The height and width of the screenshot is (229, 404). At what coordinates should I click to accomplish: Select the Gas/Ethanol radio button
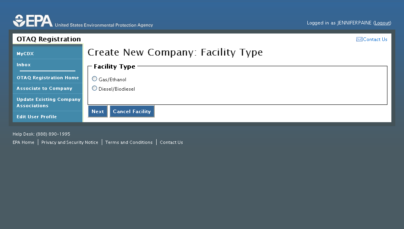tap(94, 79)
